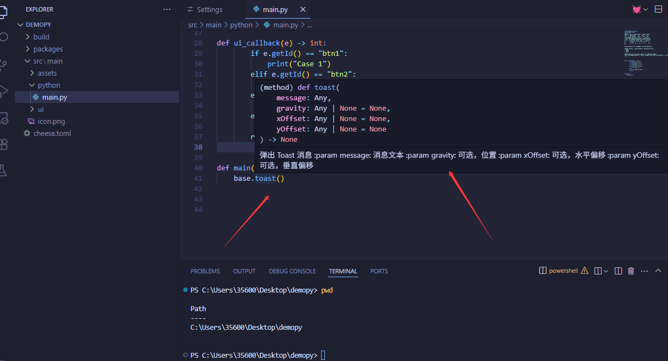Open the Remote Explorer view icon
Screen dimensions: 668x361
3,118
